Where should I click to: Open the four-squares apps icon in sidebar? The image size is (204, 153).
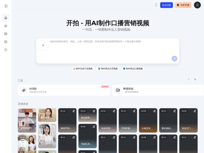point(6,42)
